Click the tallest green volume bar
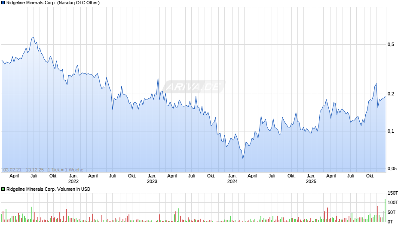The width and height of the screenshot is (404, 226). (x=385, y=210)
